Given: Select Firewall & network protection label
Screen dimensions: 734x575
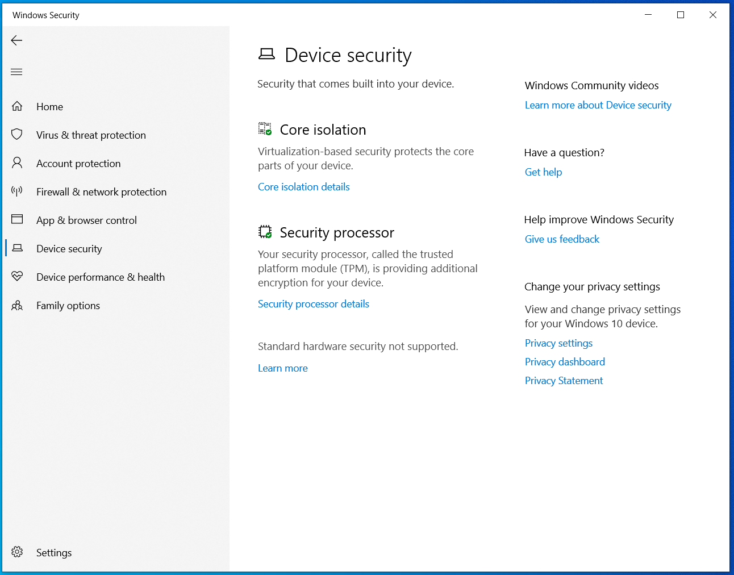Looking at the screenshot, I should coord(101,192).
